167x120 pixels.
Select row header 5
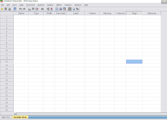point(7,32)
